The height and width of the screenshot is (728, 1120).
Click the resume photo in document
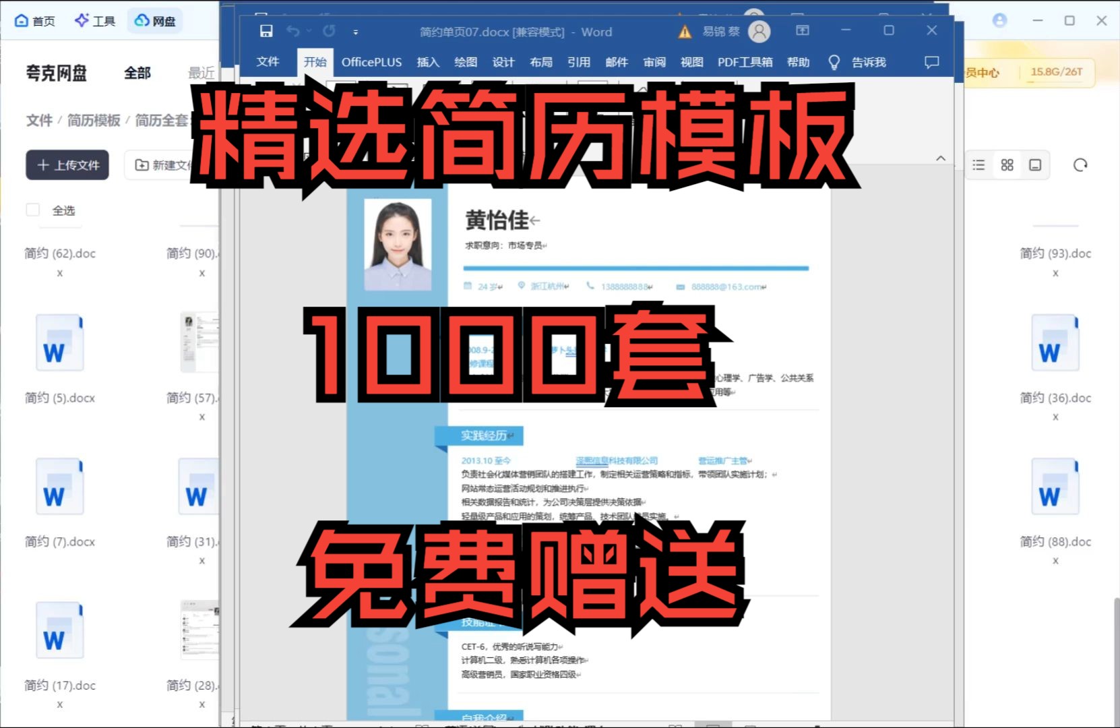point(398,245)
